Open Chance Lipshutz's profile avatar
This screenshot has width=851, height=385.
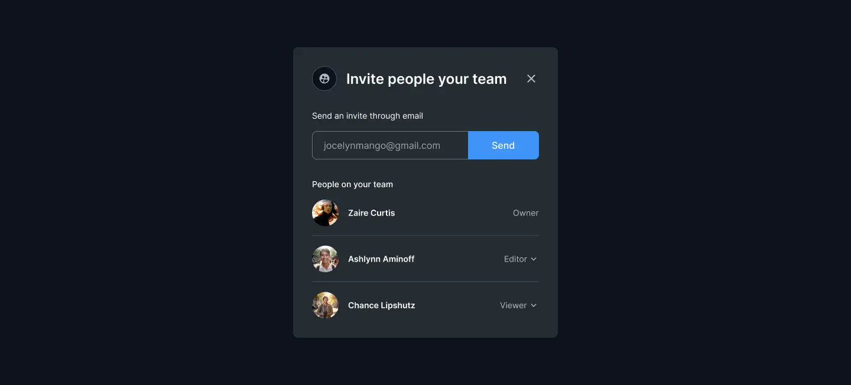click(325, 305)
